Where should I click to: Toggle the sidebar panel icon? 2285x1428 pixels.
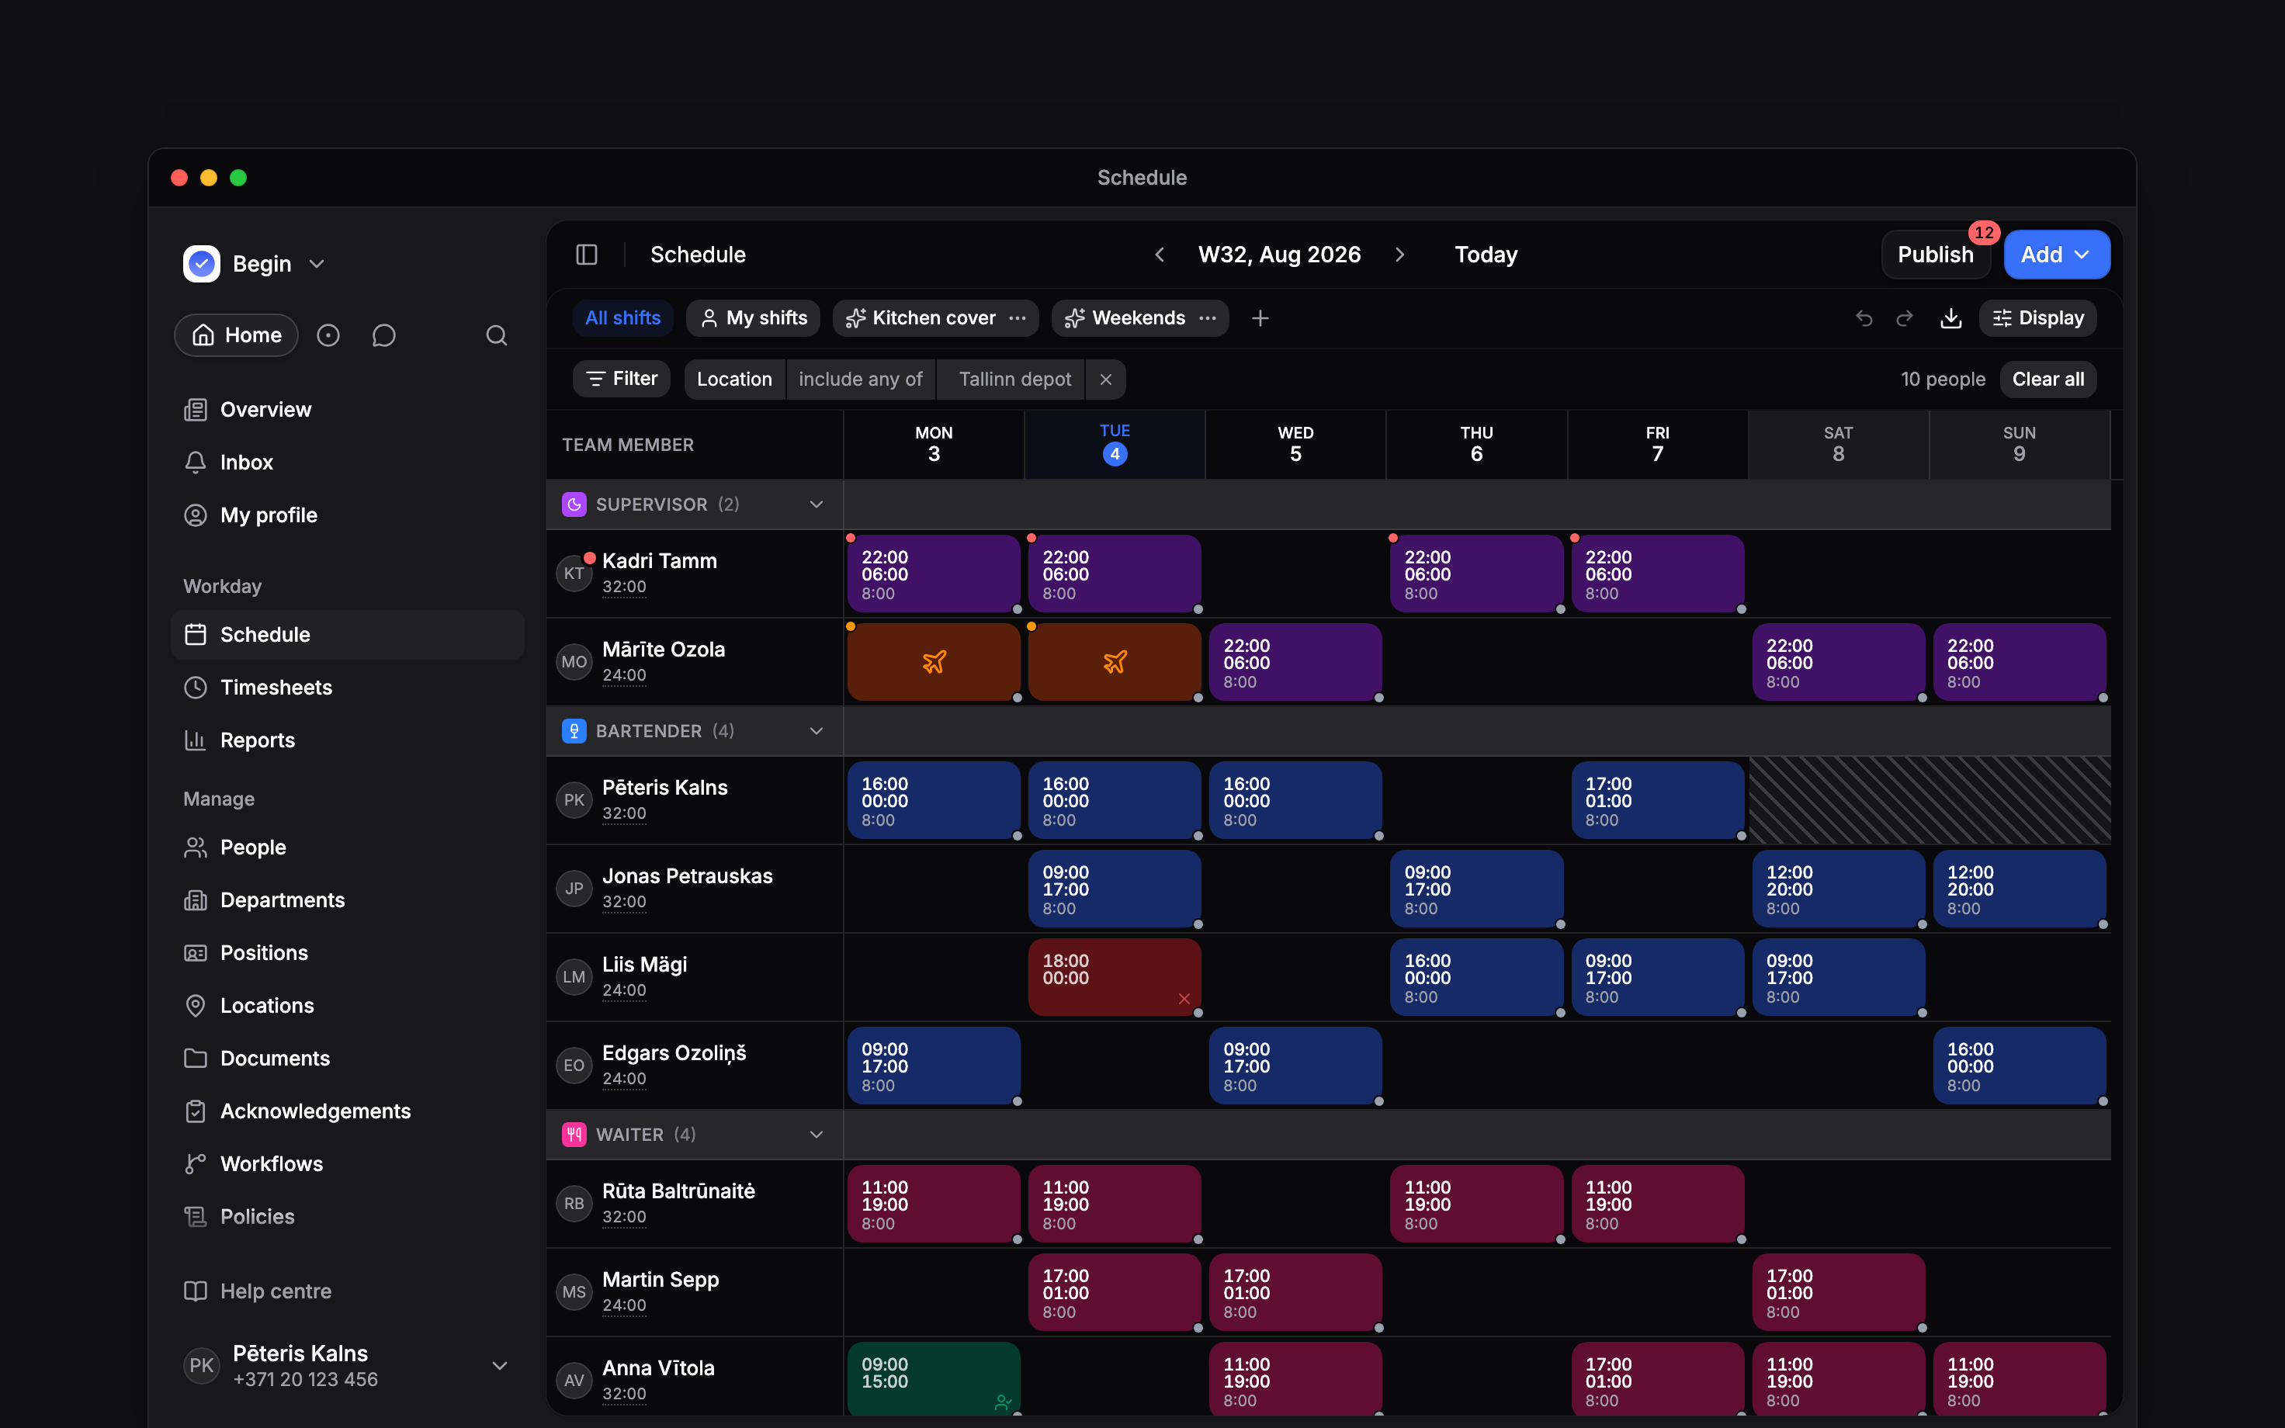[x=586, y=255]
